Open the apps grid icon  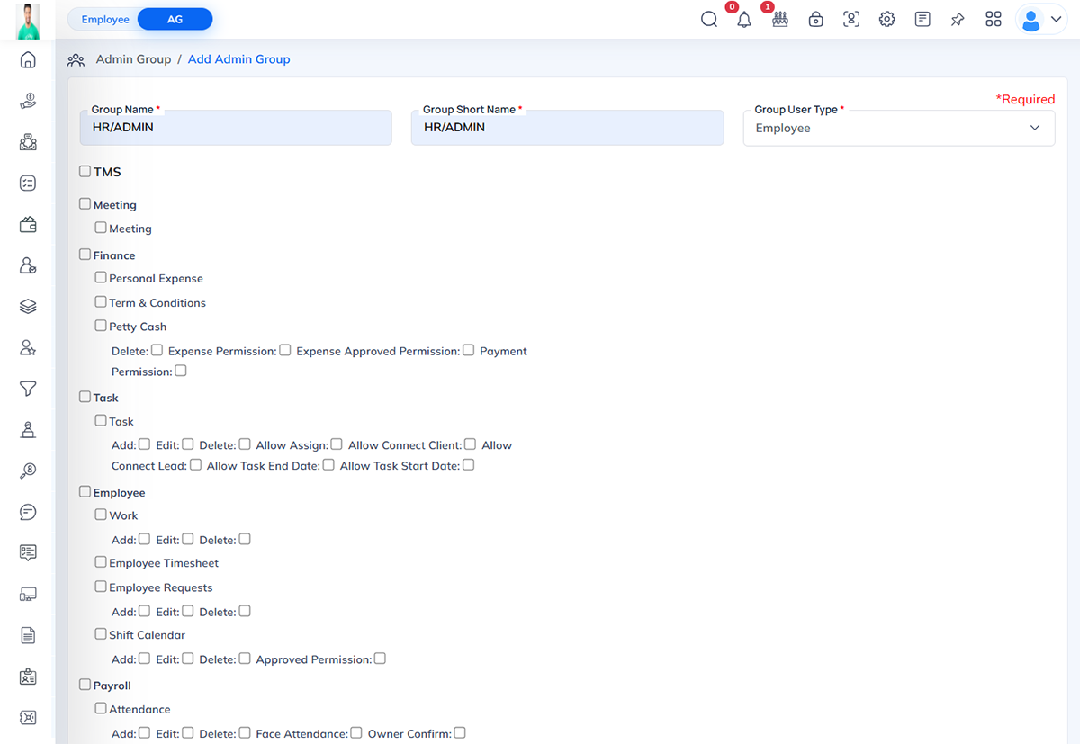tap(994, 19)
